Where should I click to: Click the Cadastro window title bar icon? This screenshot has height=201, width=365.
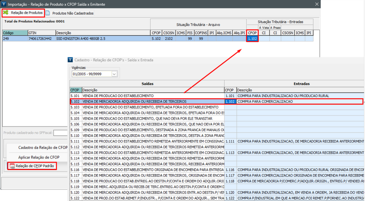pyautogui.click(x=70, y=60)
